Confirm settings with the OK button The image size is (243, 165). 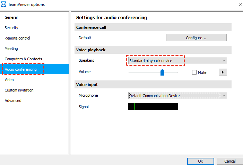[200, 161]
